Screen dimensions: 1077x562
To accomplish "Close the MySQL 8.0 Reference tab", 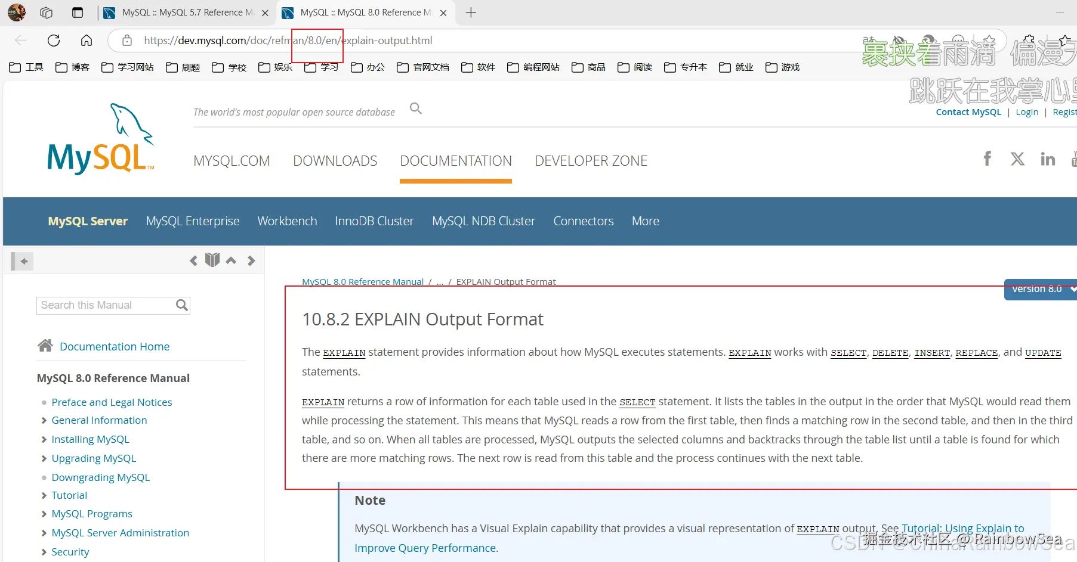I will click(443, 13).
